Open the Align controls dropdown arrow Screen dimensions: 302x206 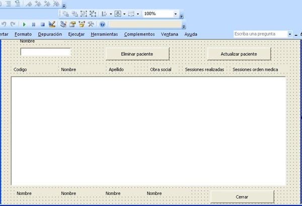point(111,14)
